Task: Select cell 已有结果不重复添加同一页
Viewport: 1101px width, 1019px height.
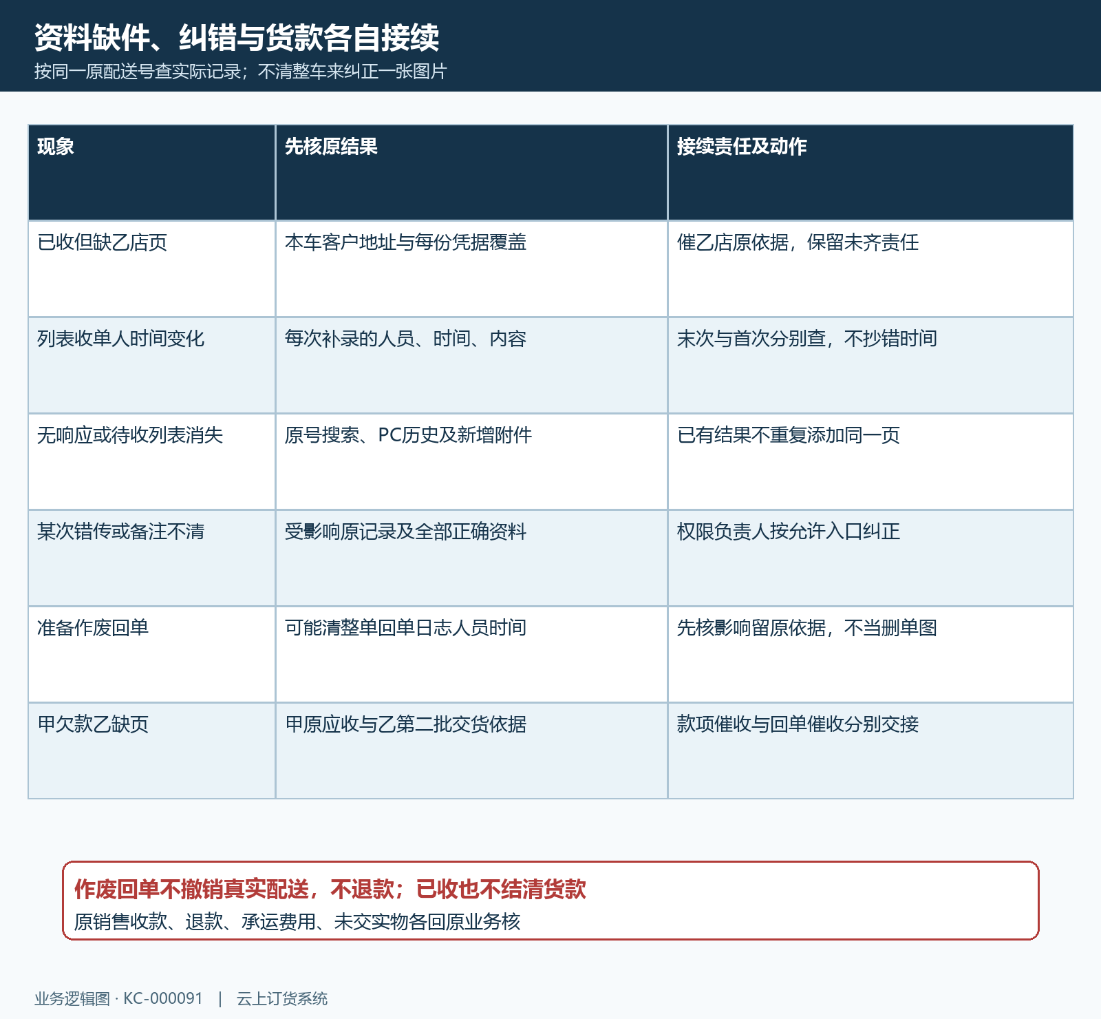Action: click(x=870, y=462)
